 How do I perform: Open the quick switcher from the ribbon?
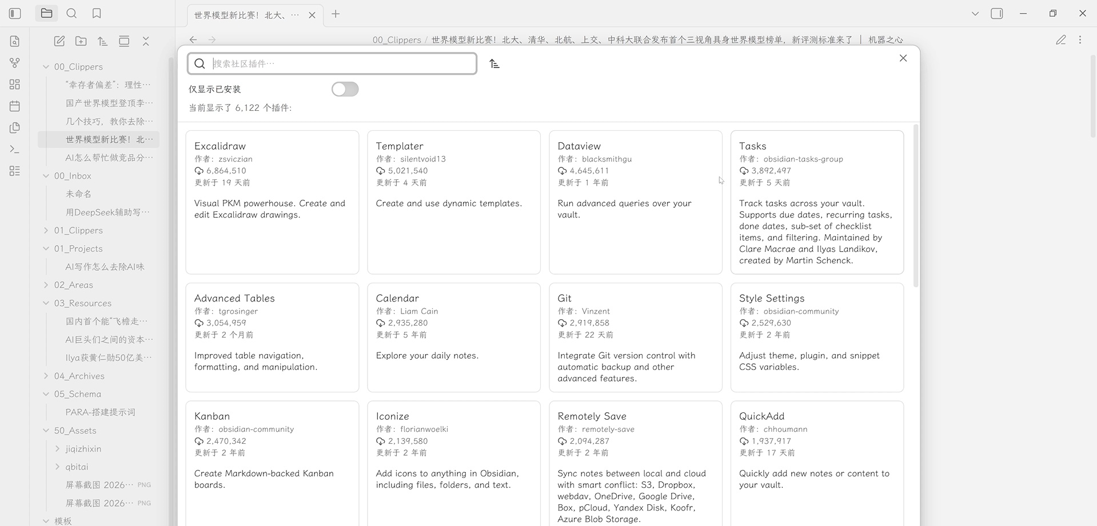pos(15,41)
